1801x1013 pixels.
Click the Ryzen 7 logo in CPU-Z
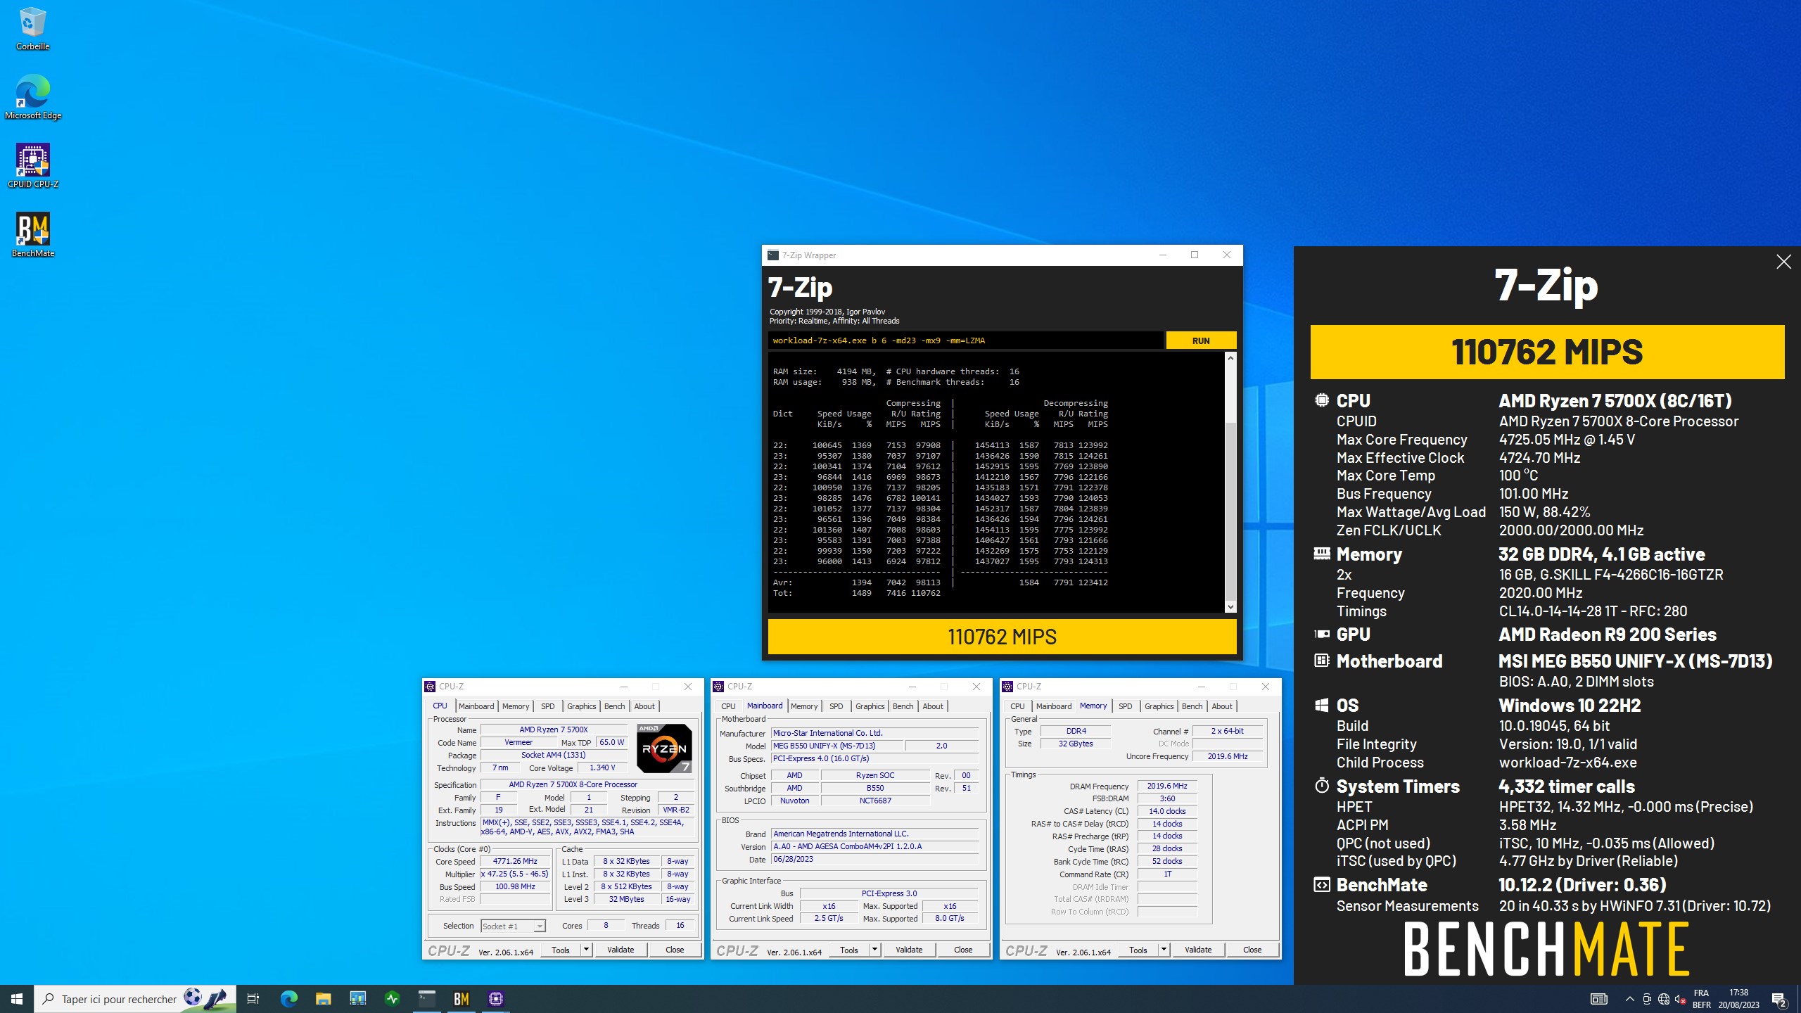click(663, 748)
